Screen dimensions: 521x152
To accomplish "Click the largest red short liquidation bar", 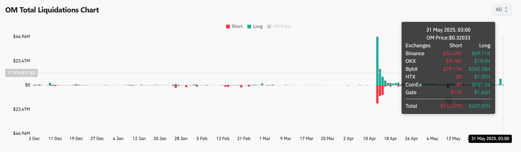I will point(377,94).
